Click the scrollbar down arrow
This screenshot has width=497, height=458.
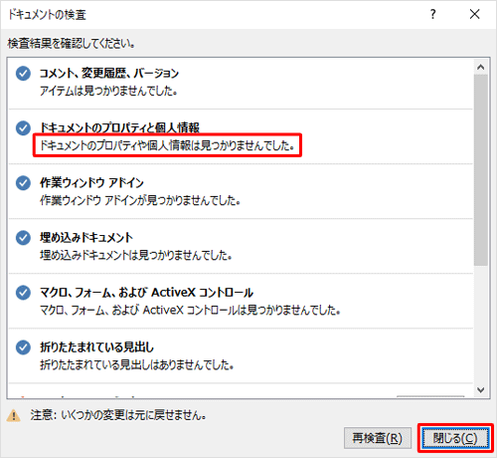480,389
